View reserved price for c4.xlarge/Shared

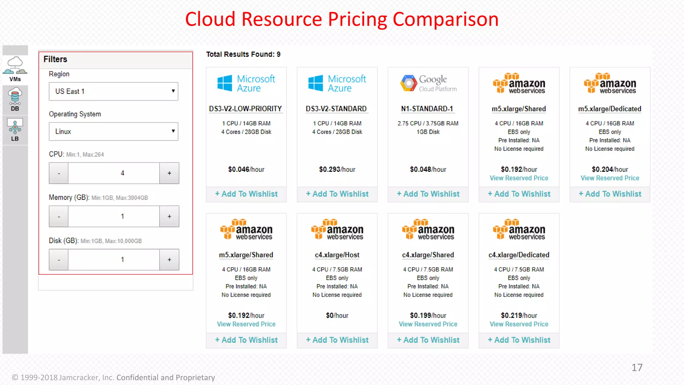click(428, 324)
